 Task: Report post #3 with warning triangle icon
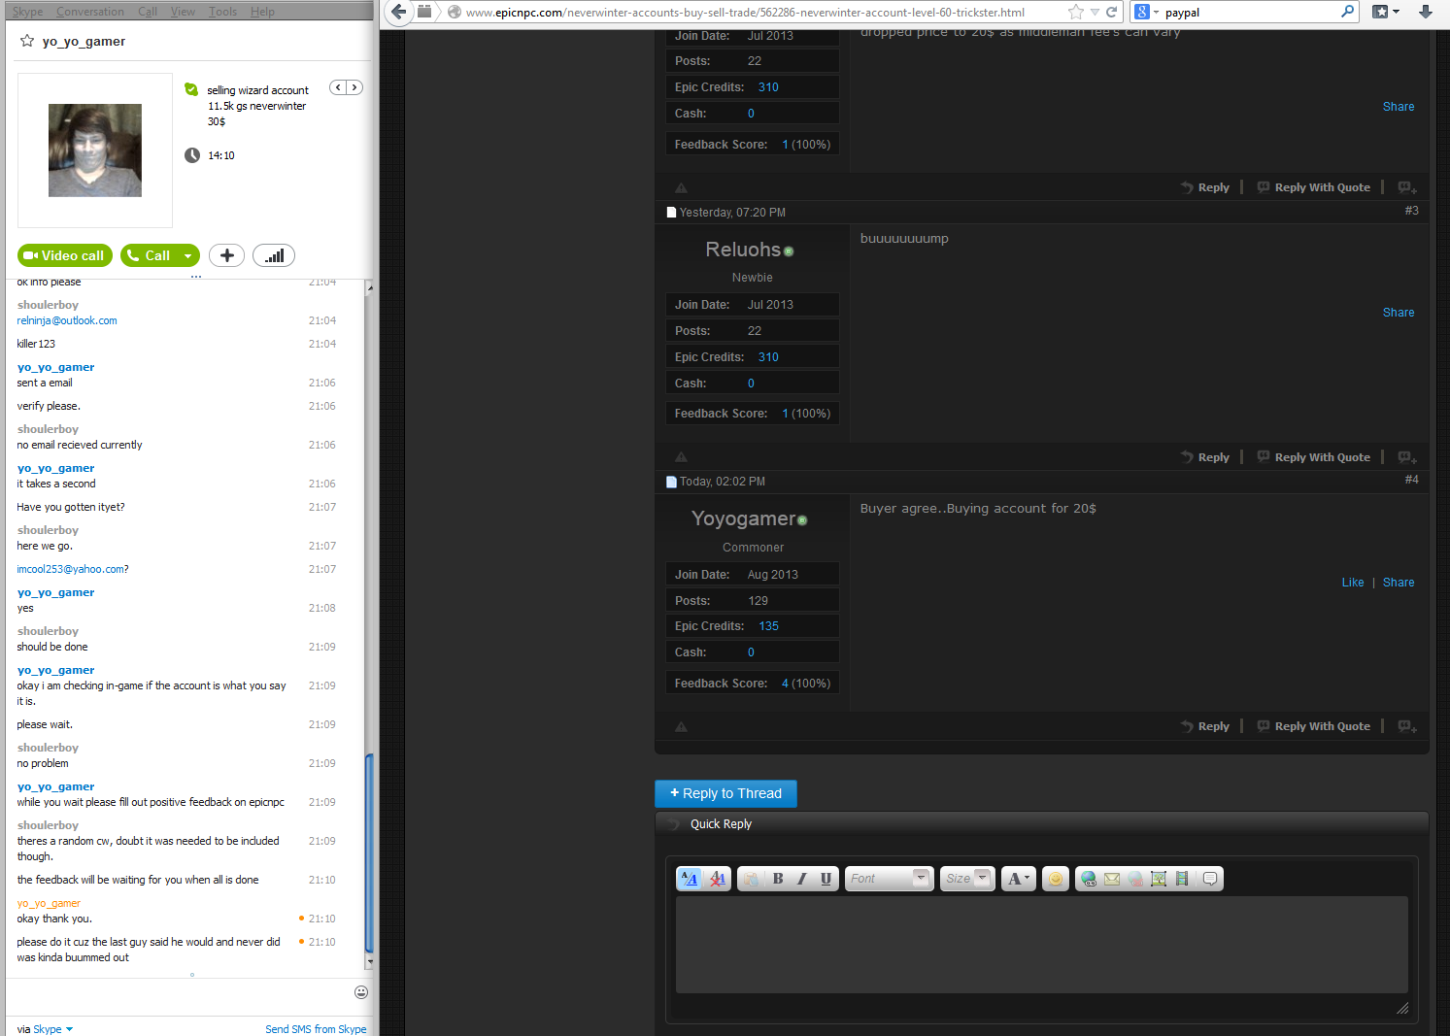(x=681, y=457)
